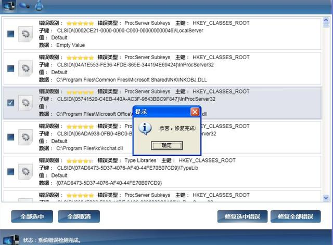Click the status text 系统错误检测完成

click(x=59, y=240)
